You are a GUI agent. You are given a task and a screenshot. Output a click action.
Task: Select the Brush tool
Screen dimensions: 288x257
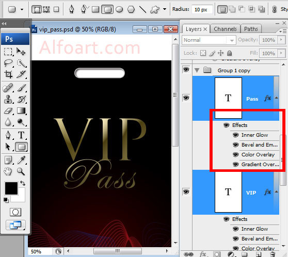[22, 88]
